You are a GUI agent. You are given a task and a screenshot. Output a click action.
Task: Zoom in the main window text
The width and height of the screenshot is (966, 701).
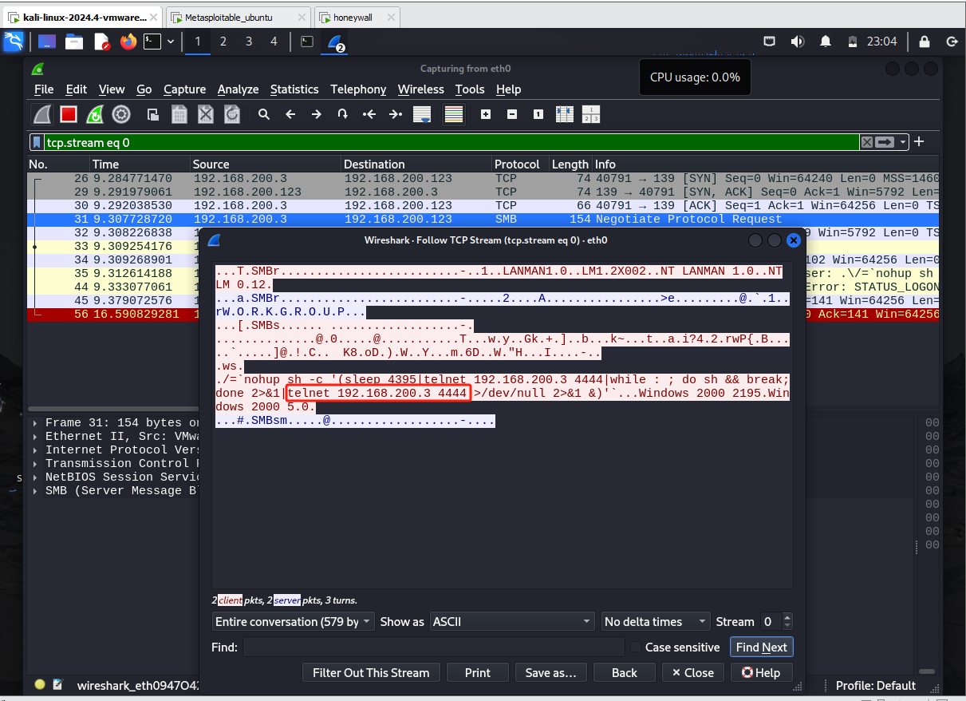coord(486,114)
